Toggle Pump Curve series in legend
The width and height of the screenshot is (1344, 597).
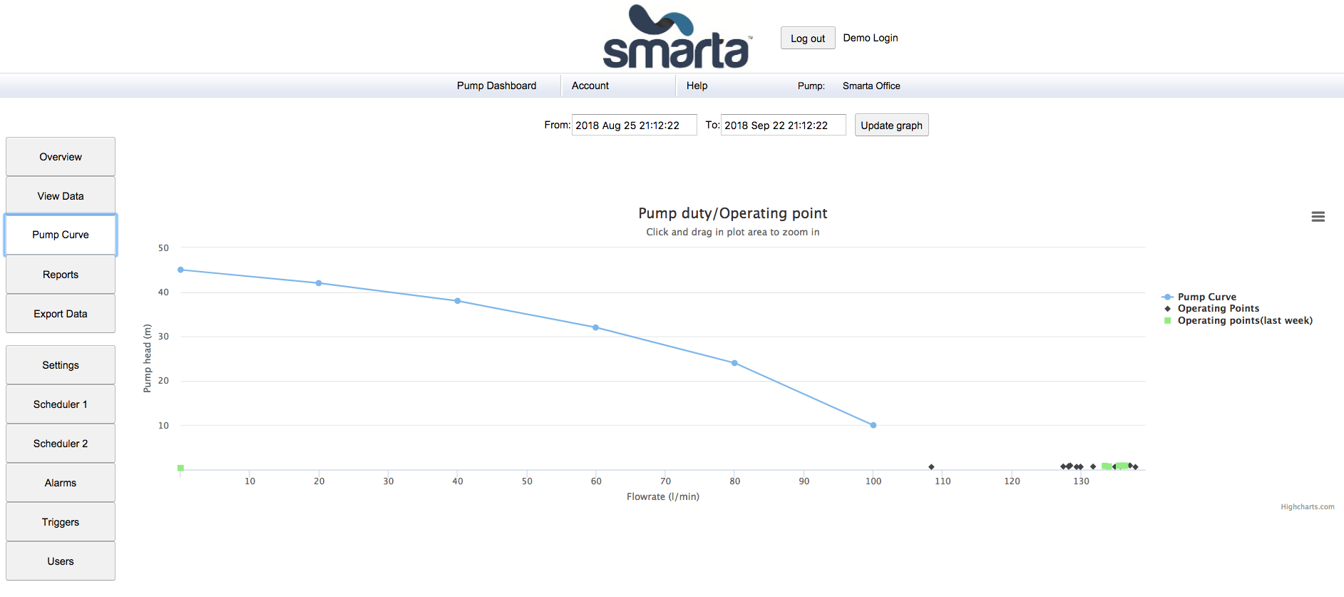[x=1206, y=297]
